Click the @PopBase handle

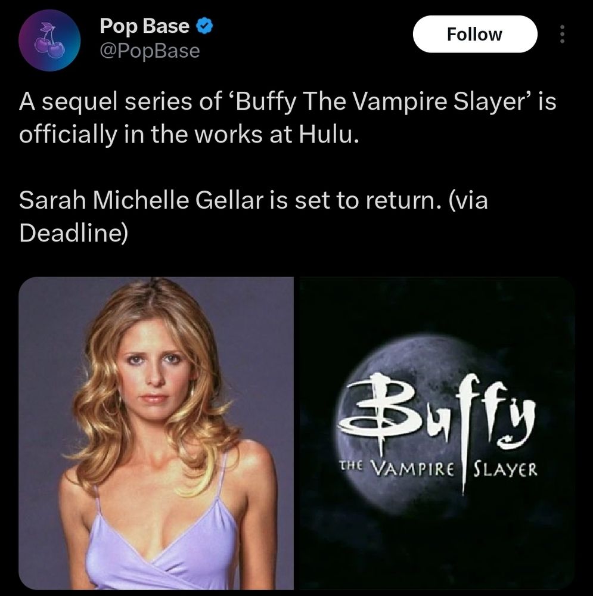point(150,51)
